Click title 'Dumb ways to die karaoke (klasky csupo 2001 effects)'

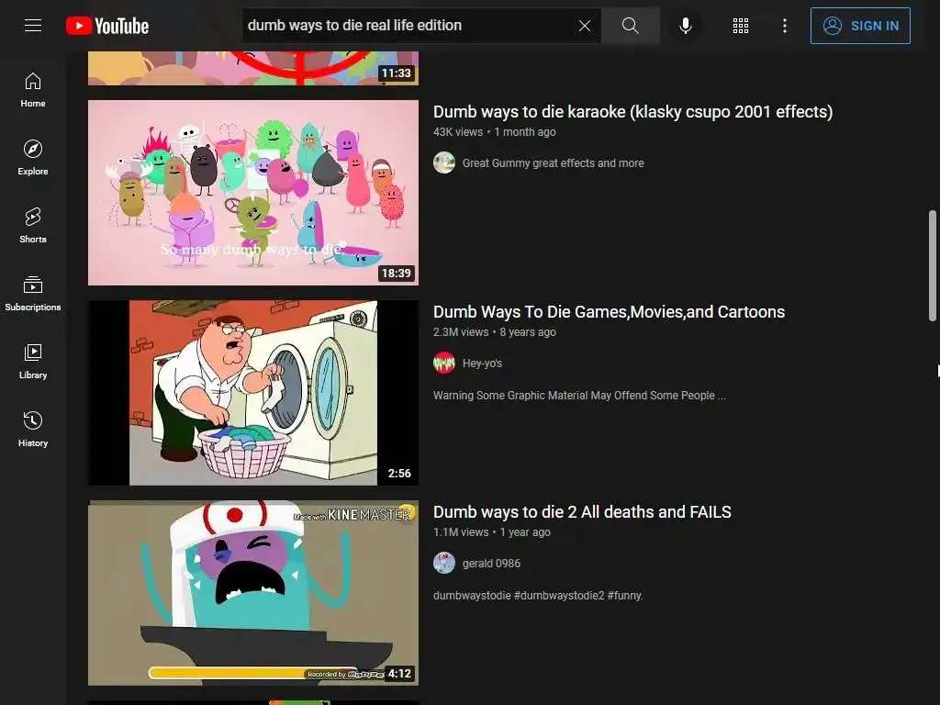click(x=633, y=112)
